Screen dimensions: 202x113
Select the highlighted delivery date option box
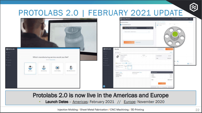coord(130,67)
